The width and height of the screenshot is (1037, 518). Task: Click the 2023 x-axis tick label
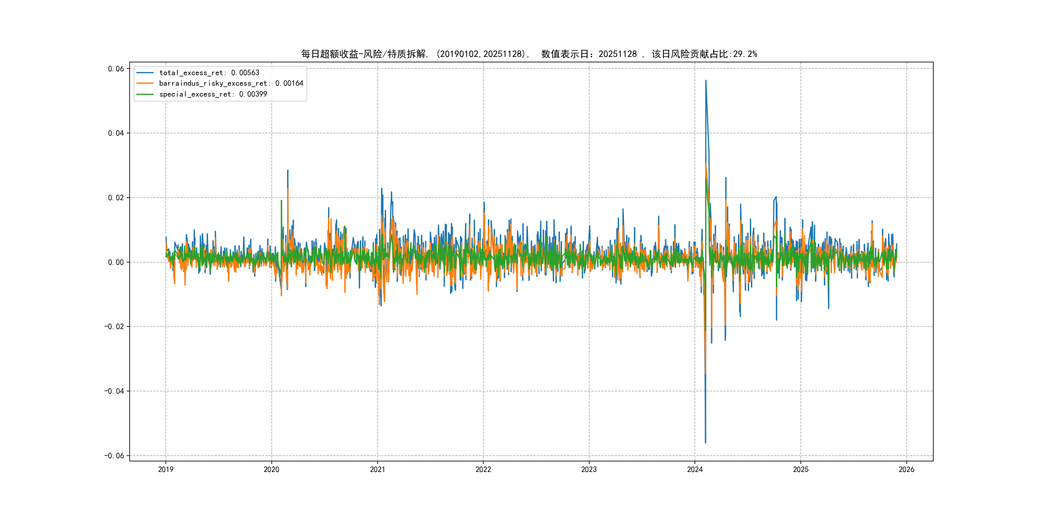[x=589, y=469]
